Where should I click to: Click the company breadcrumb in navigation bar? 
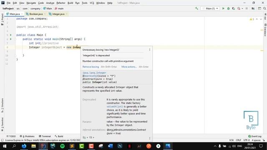coord(35,8)
